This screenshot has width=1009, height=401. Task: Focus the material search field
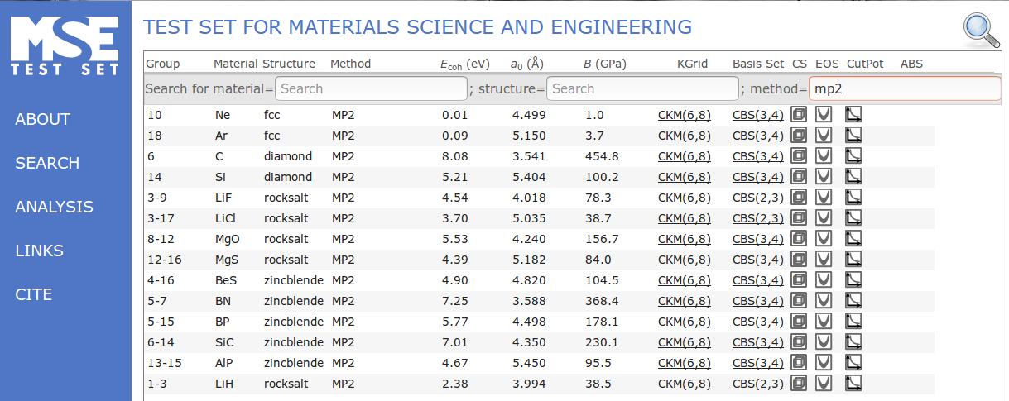(370, 88)
